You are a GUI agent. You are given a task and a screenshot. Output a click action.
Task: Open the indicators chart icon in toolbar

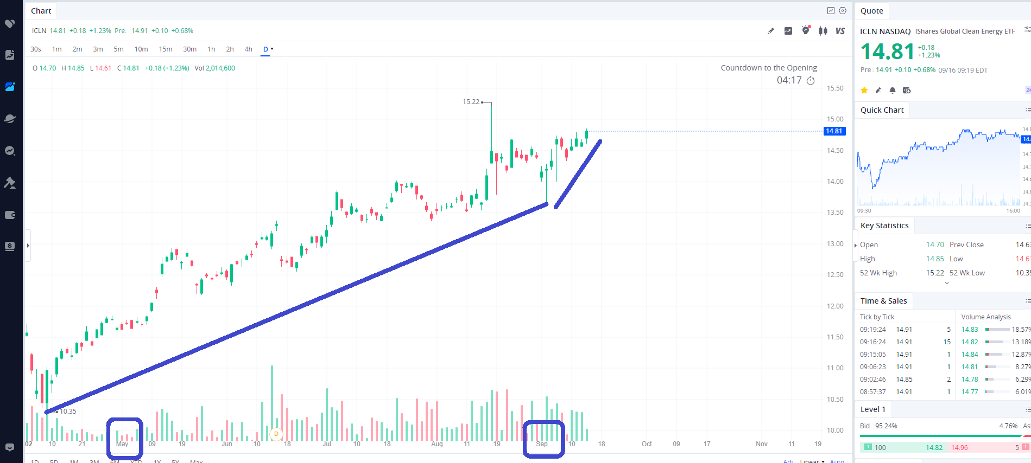click(788, 31)
